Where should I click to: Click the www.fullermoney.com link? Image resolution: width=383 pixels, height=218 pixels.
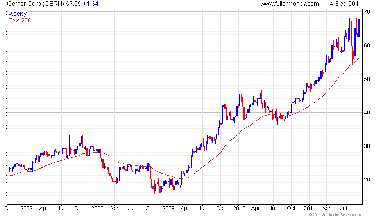(x=289, y=4)
